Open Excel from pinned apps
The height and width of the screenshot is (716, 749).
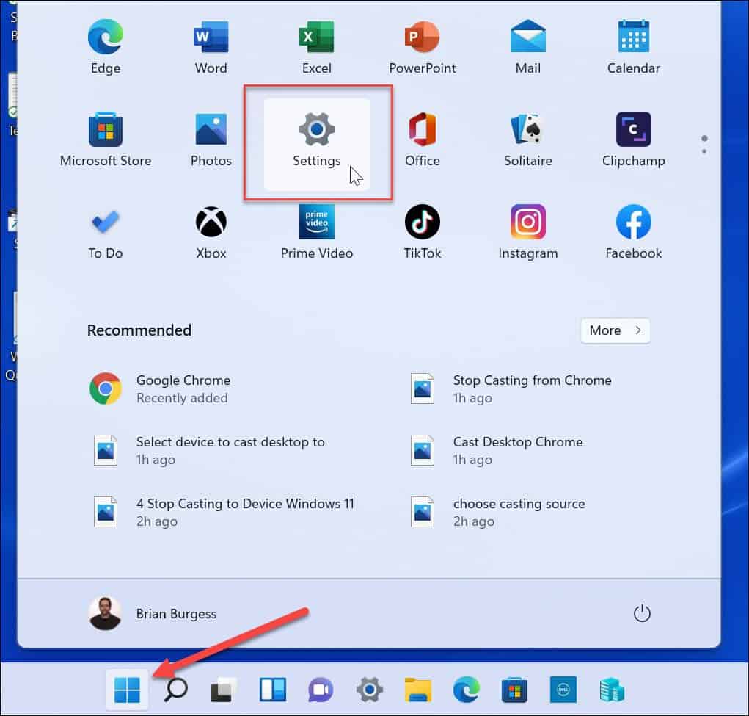coord(316,46)
